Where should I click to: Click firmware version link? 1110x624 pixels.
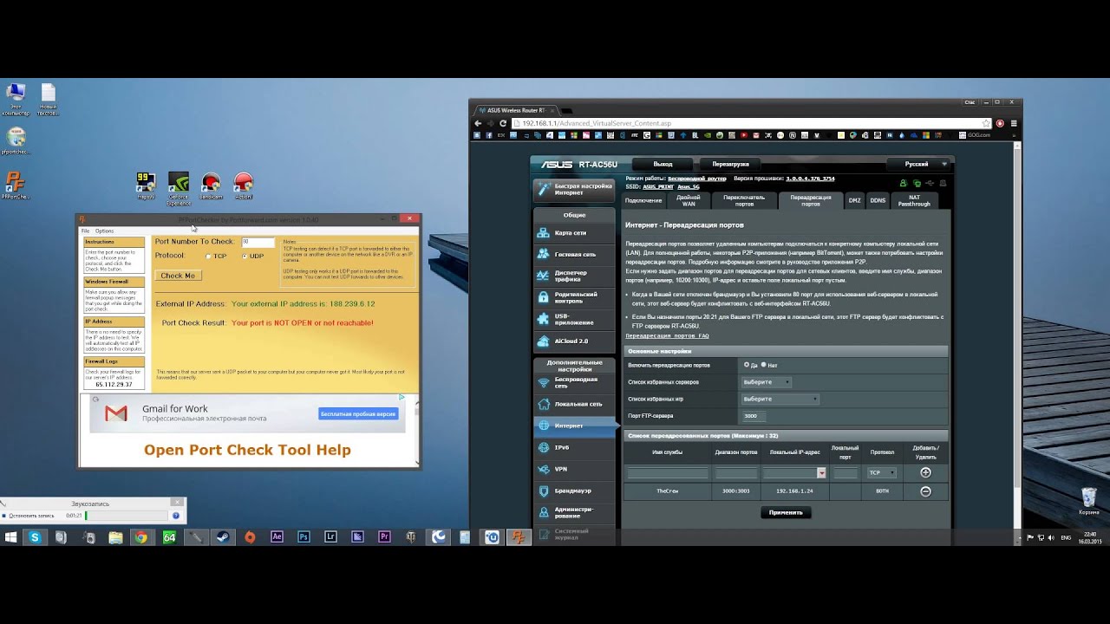810,179
